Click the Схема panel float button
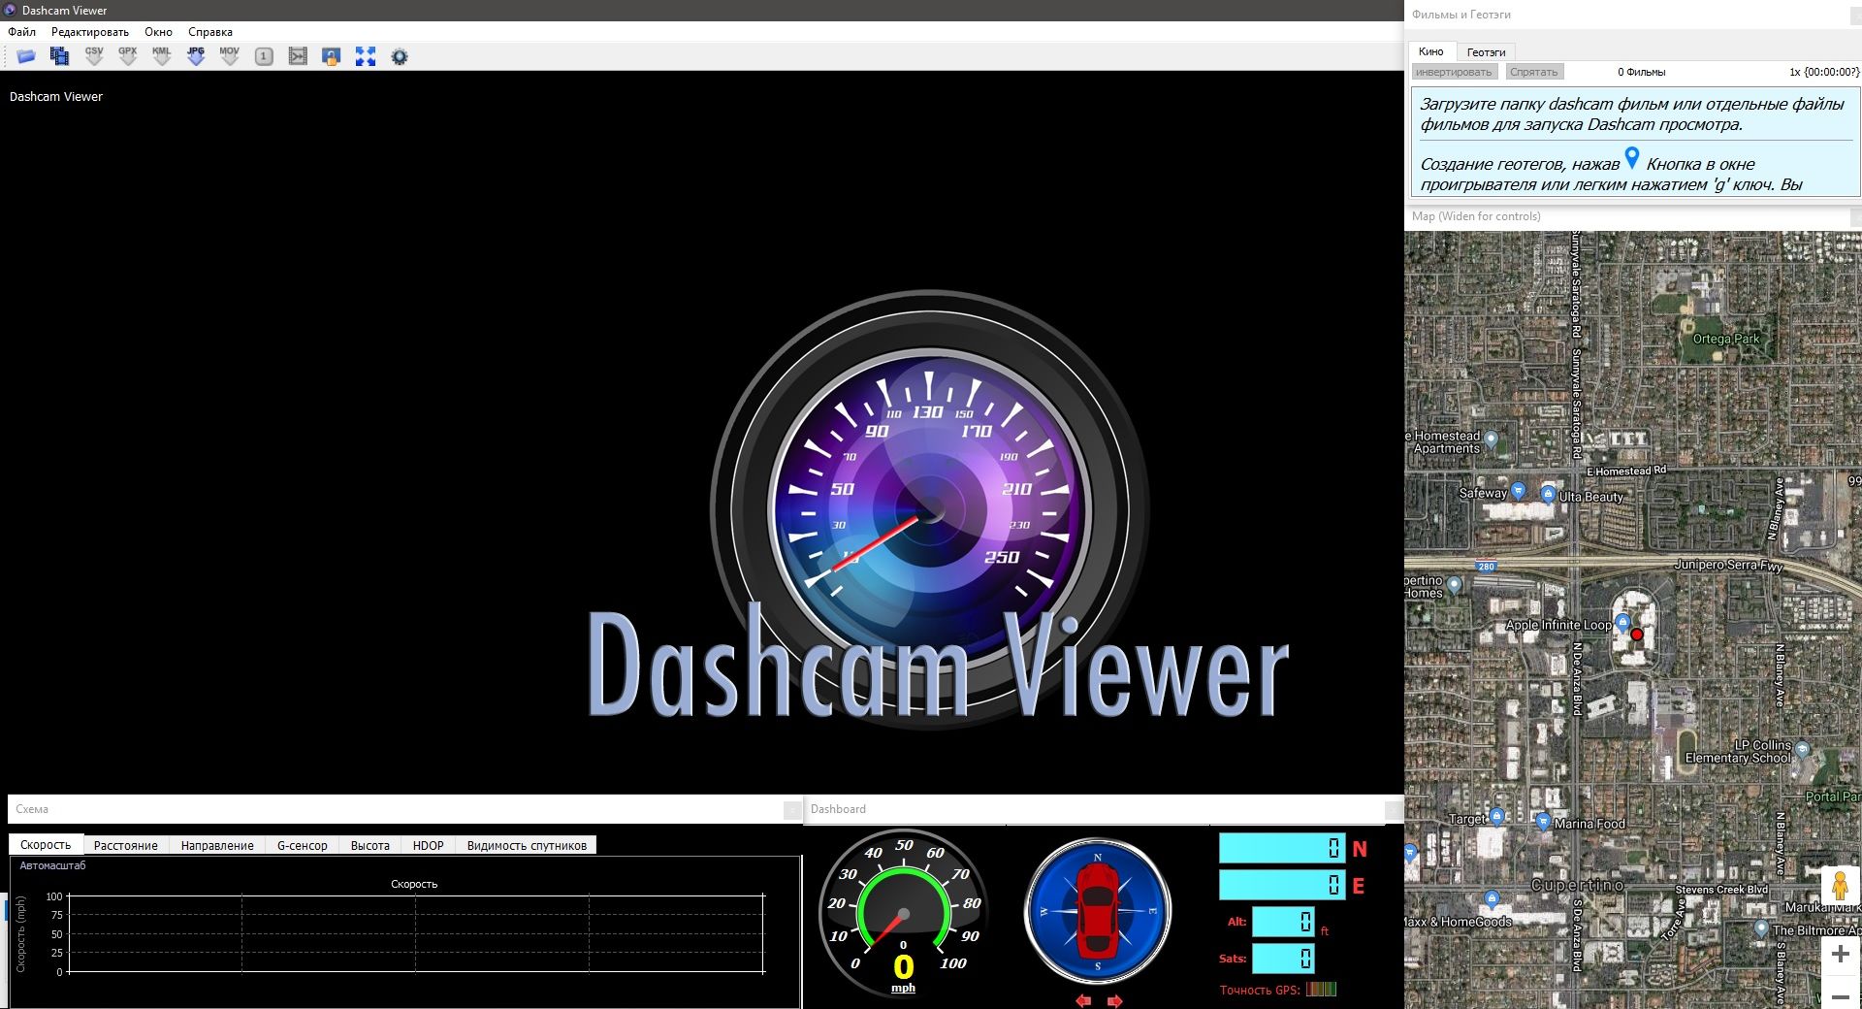The image size is (1862, 1009). coord(792,809)
